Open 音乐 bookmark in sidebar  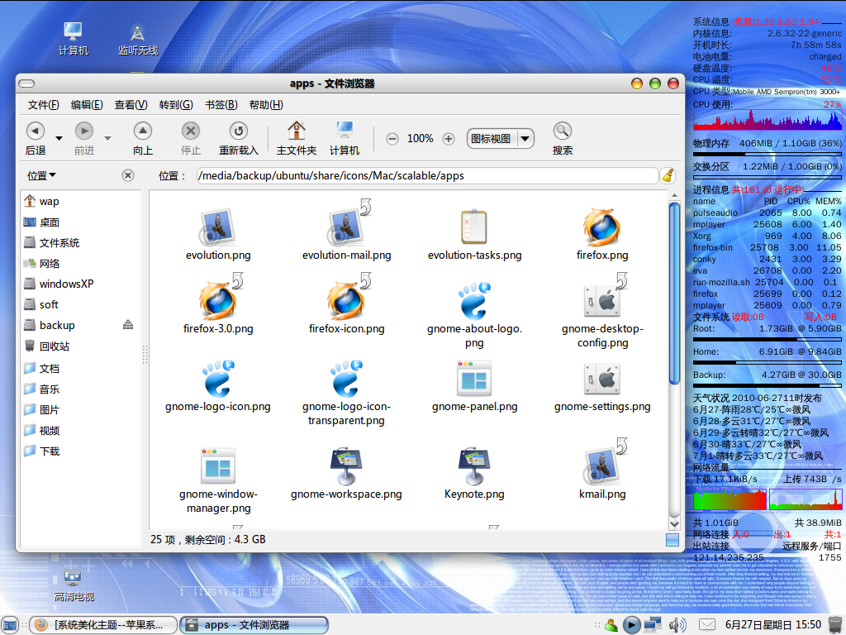80,389
